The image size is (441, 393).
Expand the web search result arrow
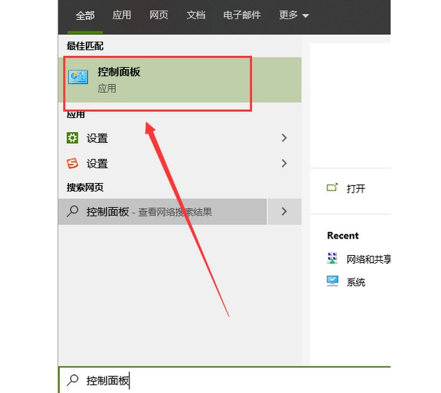point(284,211)
